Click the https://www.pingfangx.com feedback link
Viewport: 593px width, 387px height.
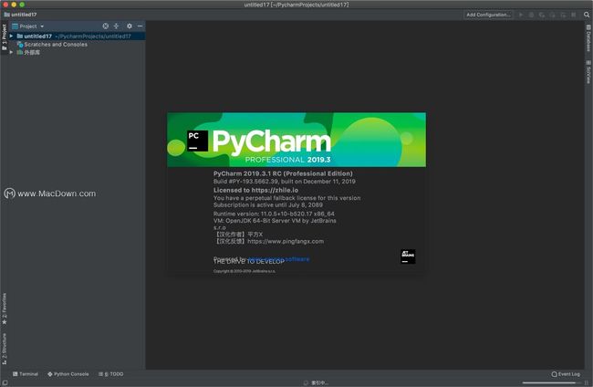click(x=286, y=241)
